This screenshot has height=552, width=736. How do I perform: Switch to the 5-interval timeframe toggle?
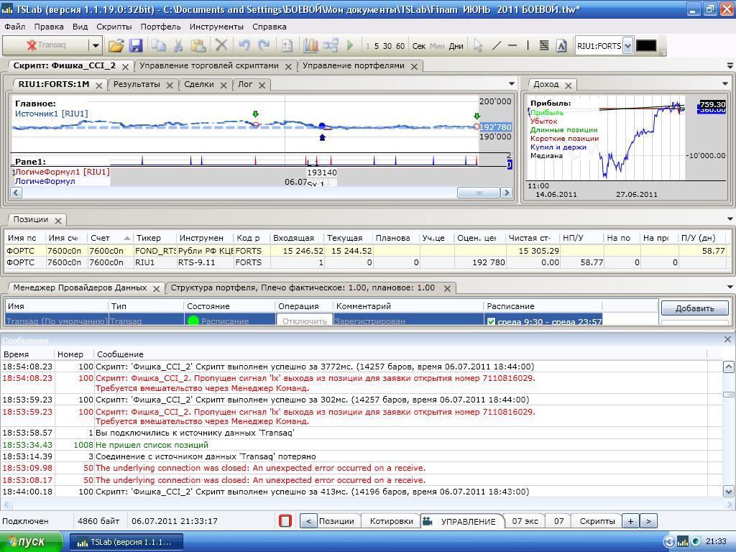[x=377, y=46]
